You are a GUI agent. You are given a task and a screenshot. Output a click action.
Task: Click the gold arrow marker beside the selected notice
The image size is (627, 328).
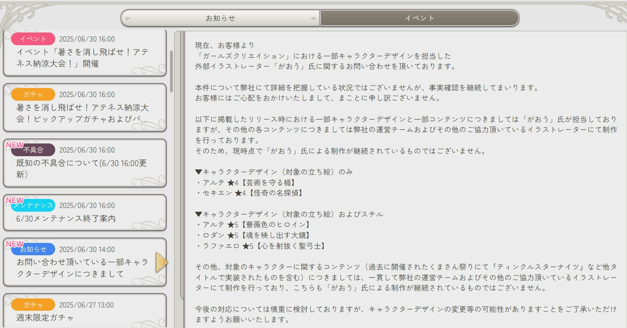point(161,262)
